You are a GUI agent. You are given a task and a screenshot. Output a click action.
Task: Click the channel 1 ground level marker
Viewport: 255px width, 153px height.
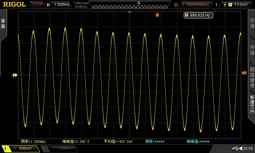(15, 75)
